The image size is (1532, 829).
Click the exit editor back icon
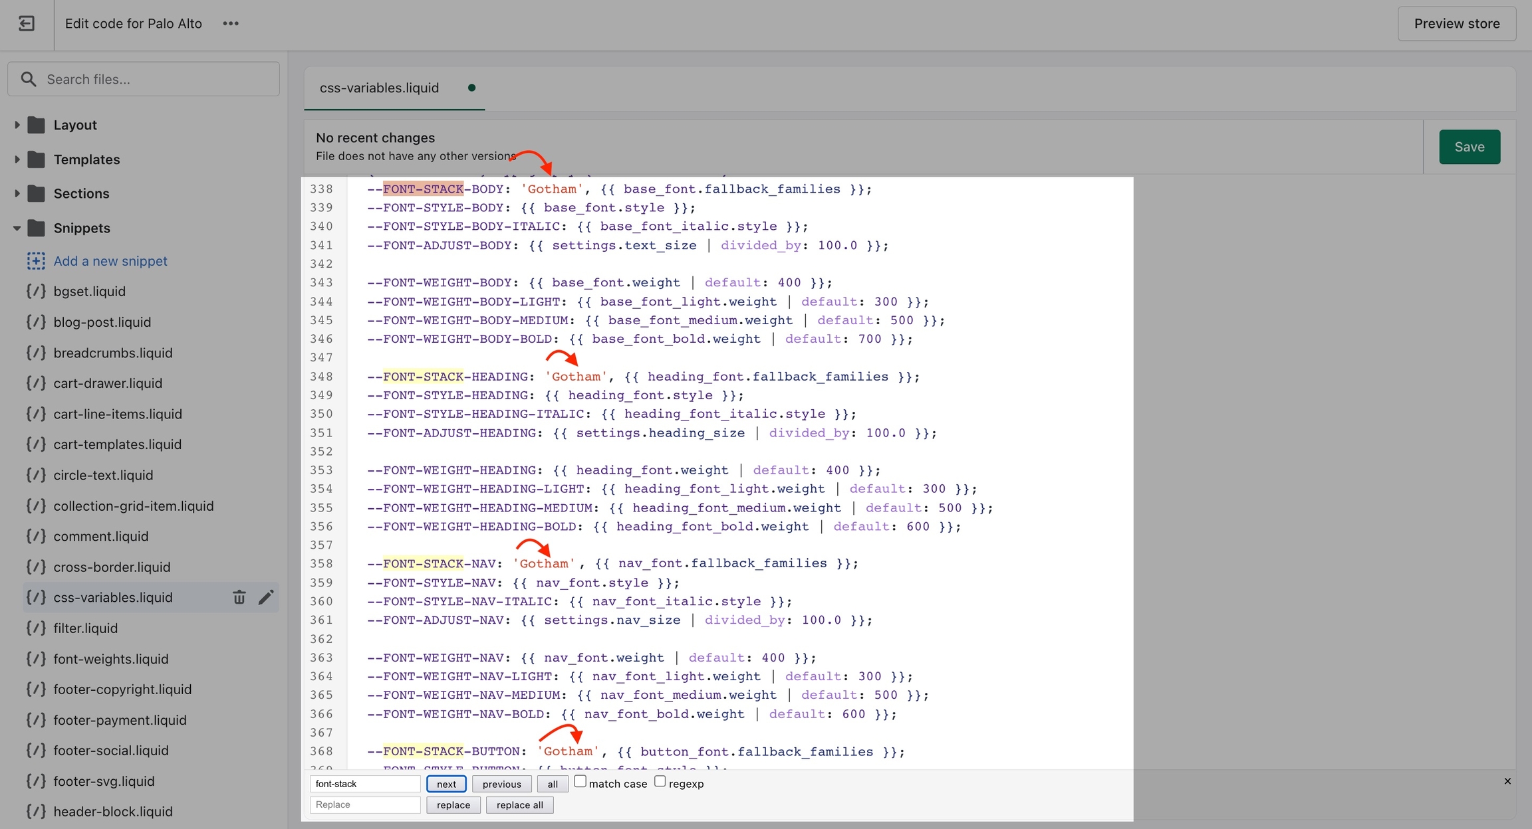click(x=27, y=24)
